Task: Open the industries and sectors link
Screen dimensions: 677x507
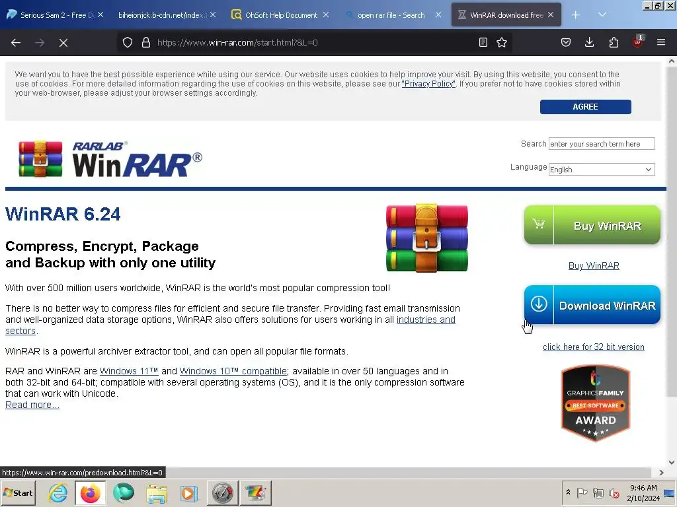Action: pos(426,320)
